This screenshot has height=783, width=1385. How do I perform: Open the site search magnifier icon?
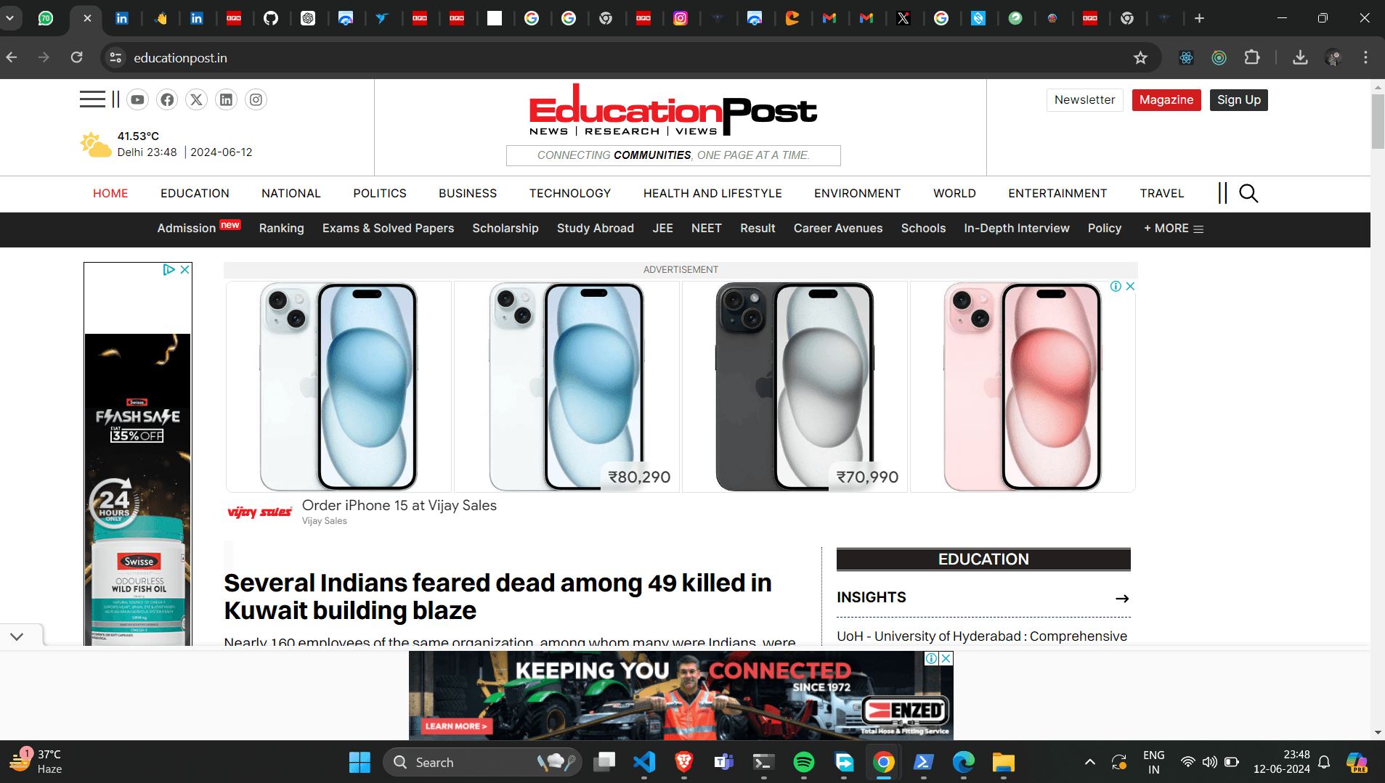1248,193
